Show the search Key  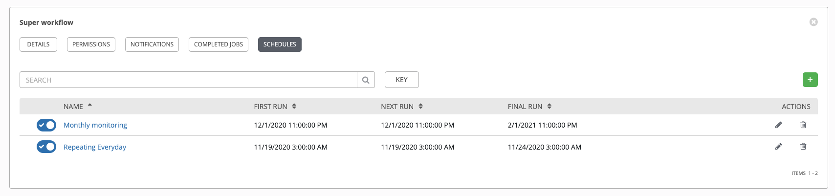coord(402,80)
